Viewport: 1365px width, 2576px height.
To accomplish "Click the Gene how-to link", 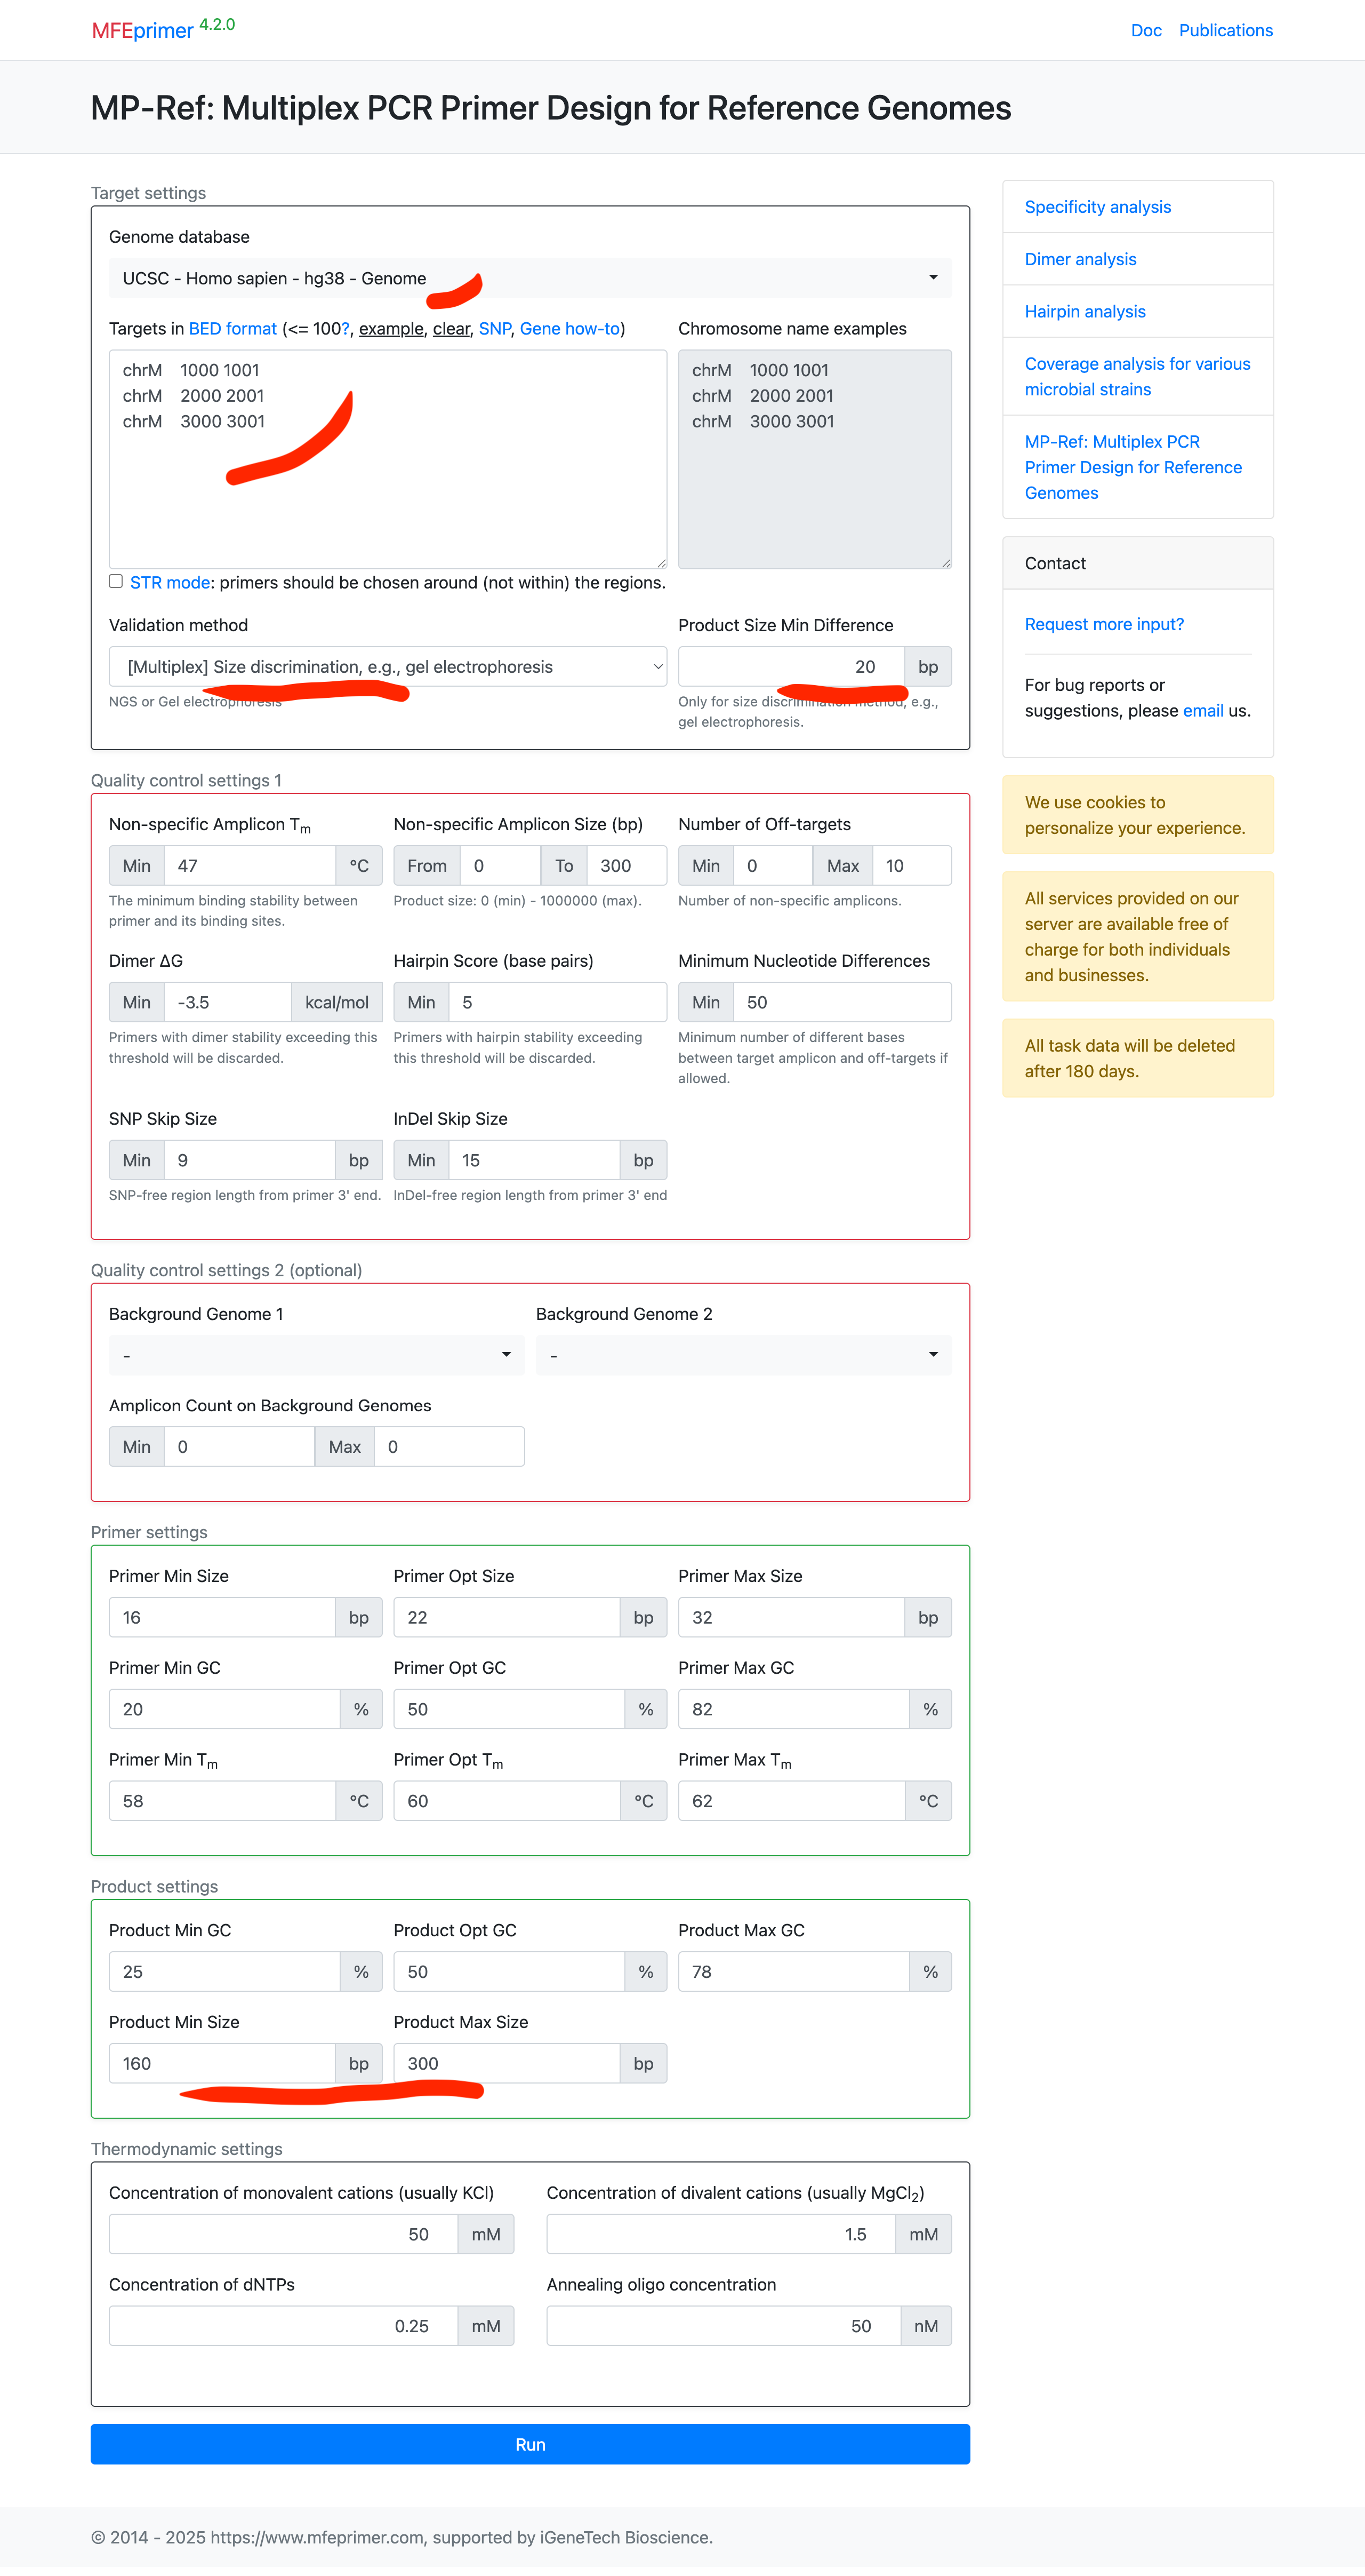I will [569, 329].
